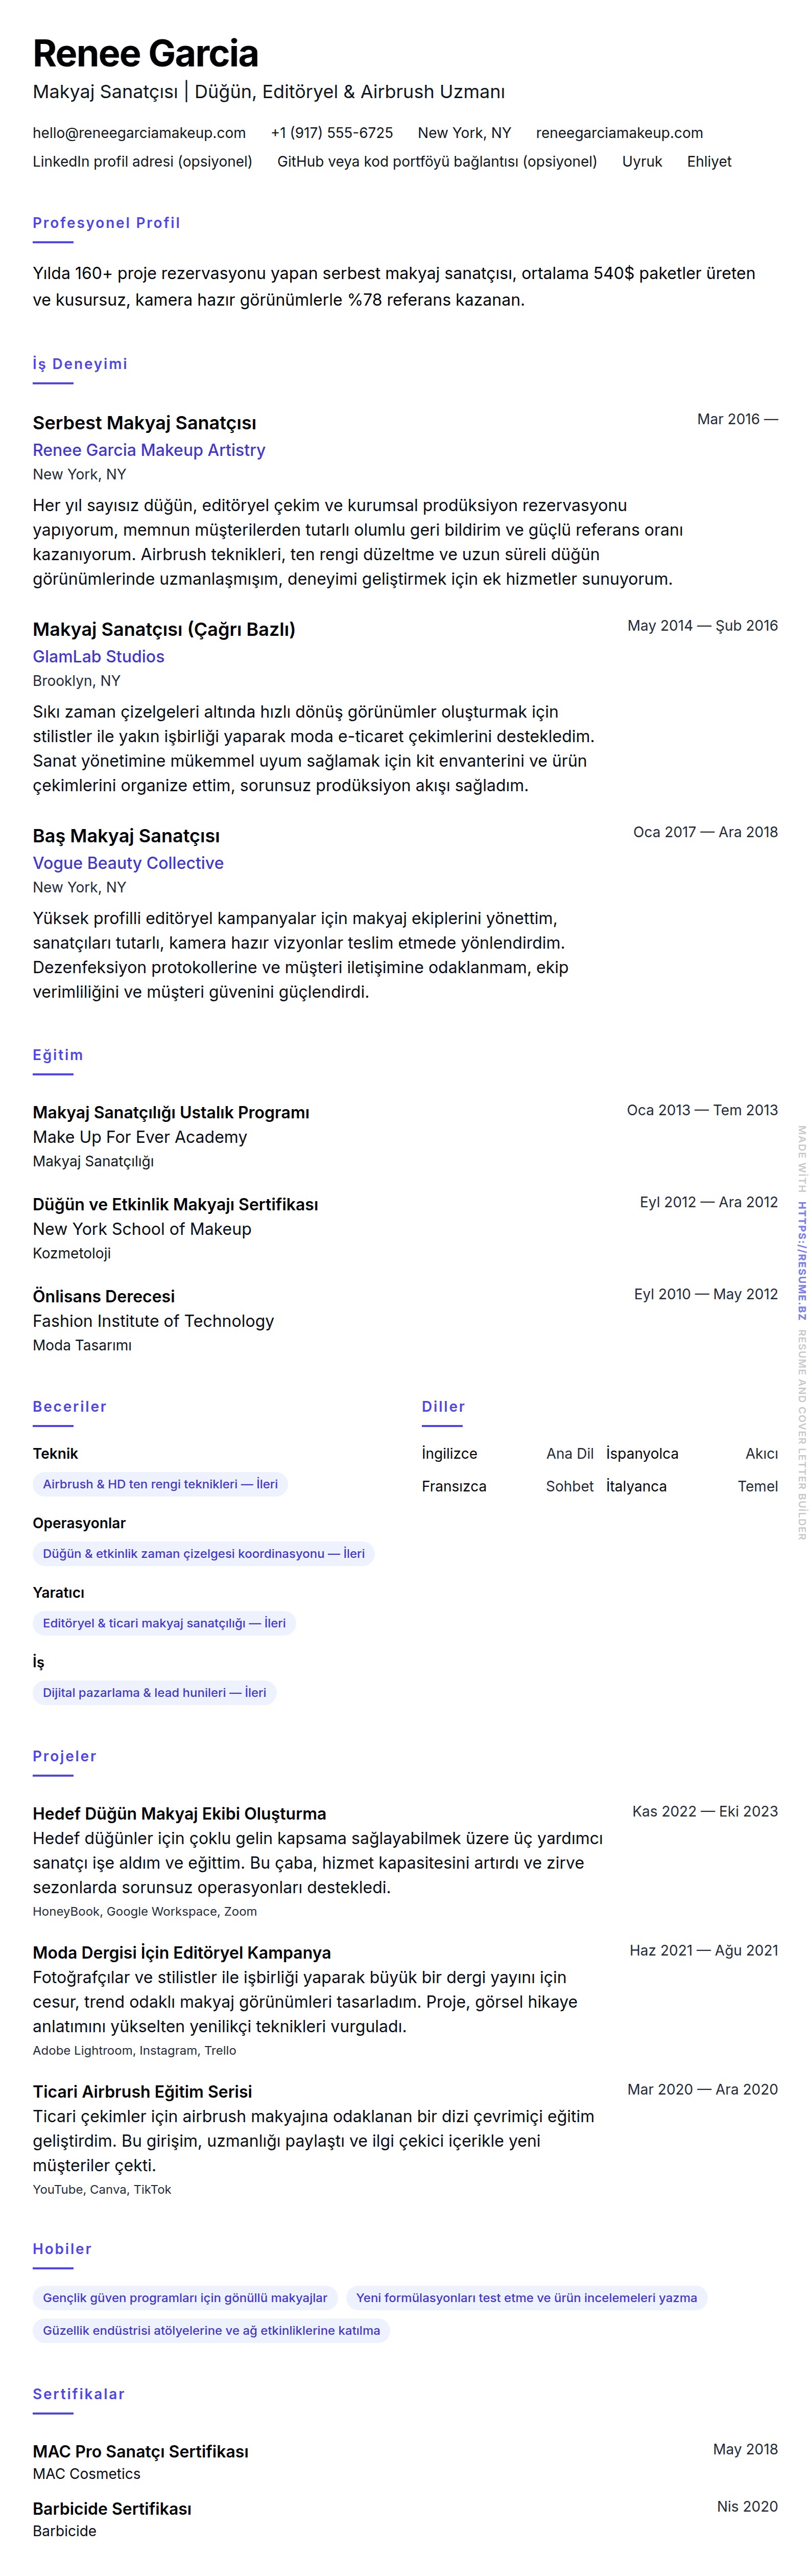Open the GitHub veya kod portföyü link

coord(437,161)
